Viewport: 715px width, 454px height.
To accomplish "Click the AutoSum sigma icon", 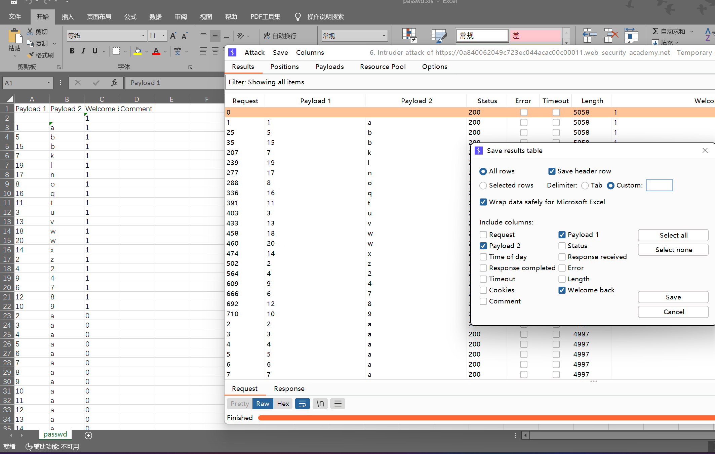I will point(655,31).
